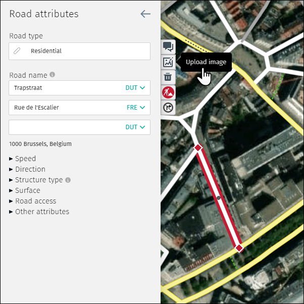304x304 pixels.
Task: Select the lower red diamond road node
Action: click(x=239, y=248)
